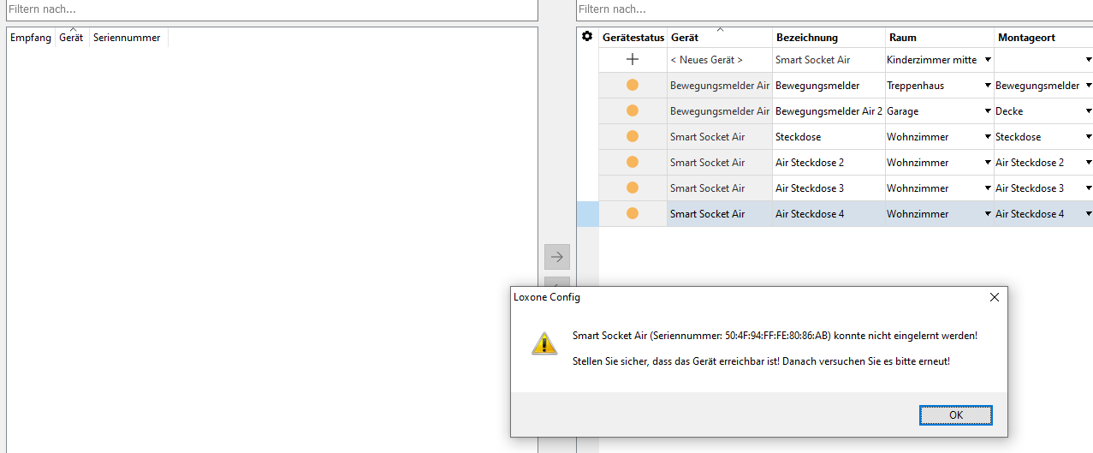Click orange status dot of Air Steckdose 3
This screenshot has width=1093, height=453.
tap(633, 188)
